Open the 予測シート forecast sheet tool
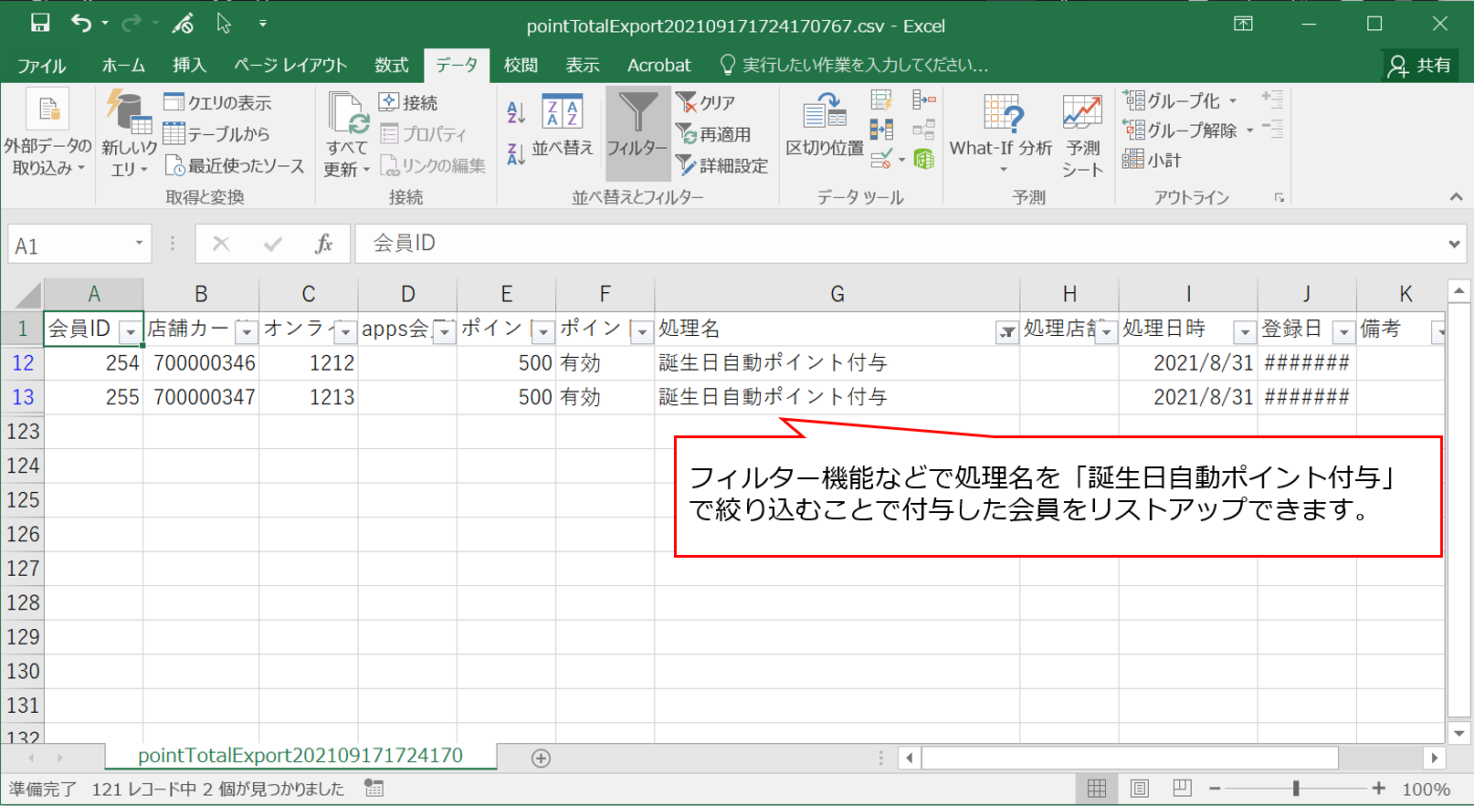1474x806 pixels. pos(1082,135)
